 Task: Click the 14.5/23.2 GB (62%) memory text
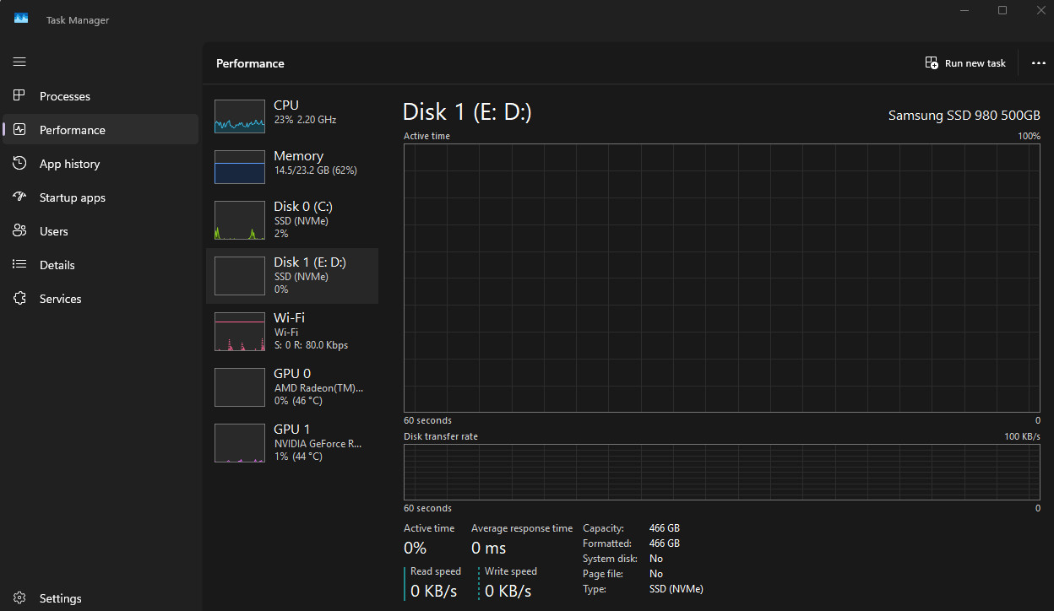(x=315, y=170)
